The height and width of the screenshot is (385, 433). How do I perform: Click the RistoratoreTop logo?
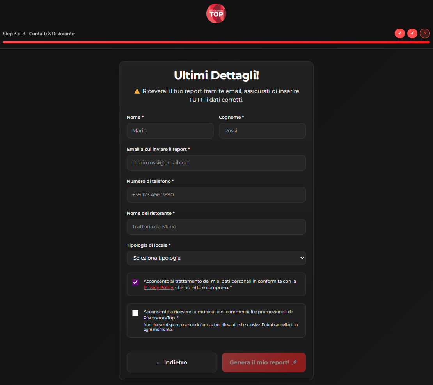(x=216, y=13)
